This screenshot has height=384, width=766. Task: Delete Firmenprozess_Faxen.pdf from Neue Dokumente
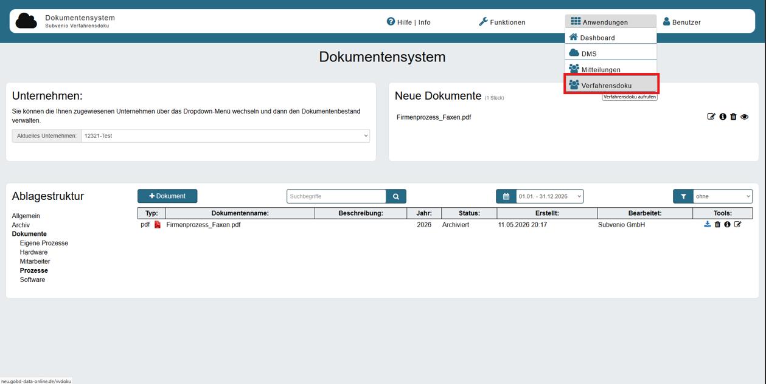(733, 117)
